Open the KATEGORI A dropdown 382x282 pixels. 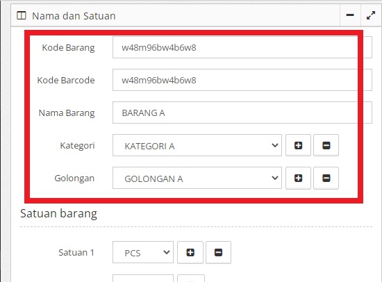coord(197,145)
